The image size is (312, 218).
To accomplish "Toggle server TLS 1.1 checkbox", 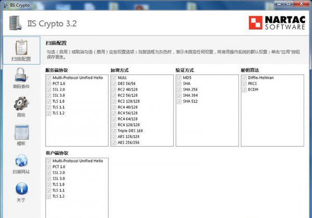I will pyautogui.click(x=49, y=108).
